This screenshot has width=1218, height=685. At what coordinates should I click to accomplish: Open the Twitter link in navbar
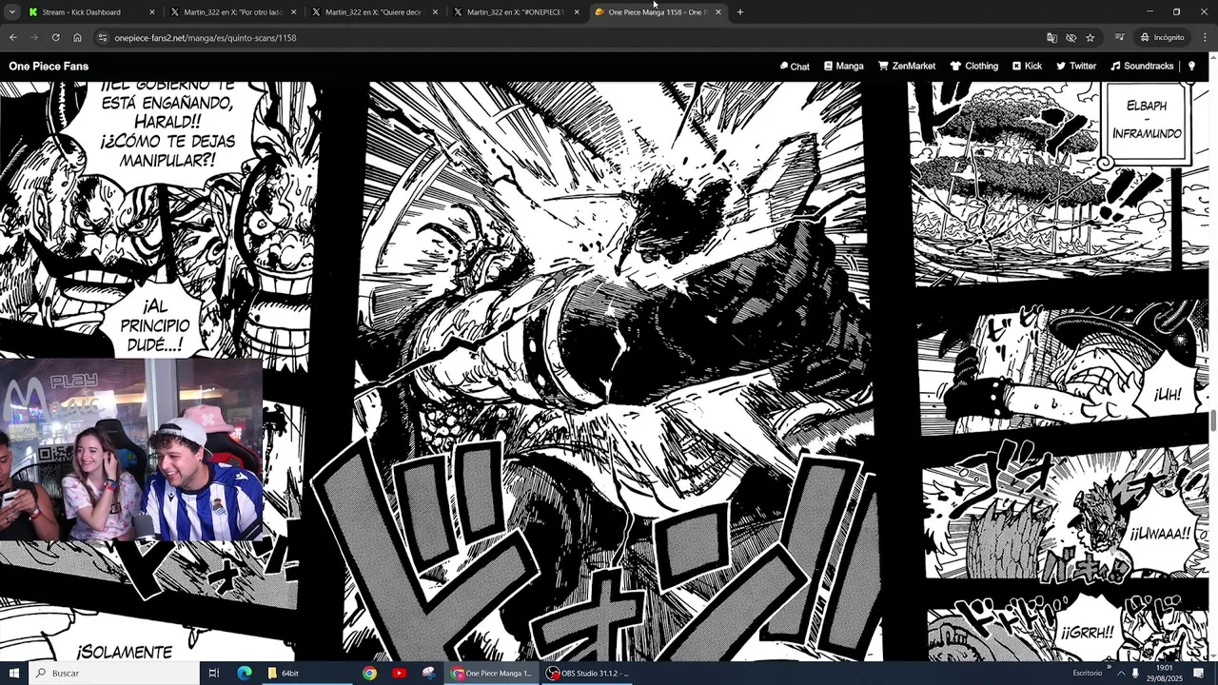[x=1075, y=67]
